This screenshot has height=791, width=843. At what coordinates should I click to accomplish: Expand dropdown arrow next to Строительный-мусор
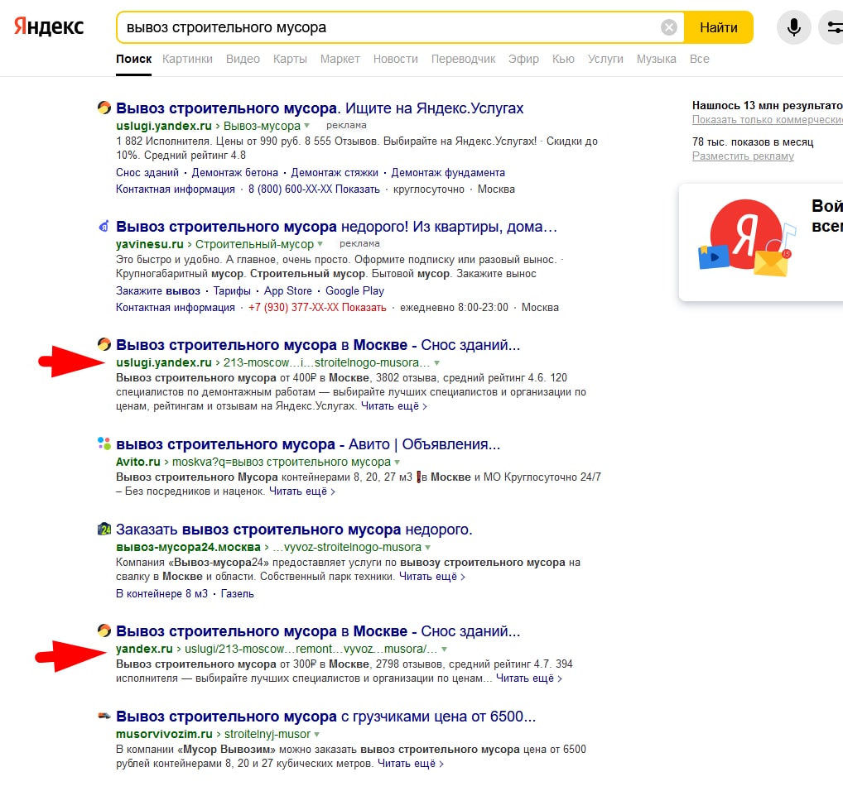320,244
